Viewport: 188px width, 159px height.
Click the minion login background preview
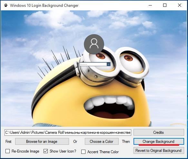(x=94, y=69)
